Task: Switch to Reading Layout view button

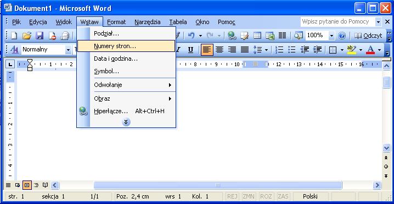Action: (45, 185)
